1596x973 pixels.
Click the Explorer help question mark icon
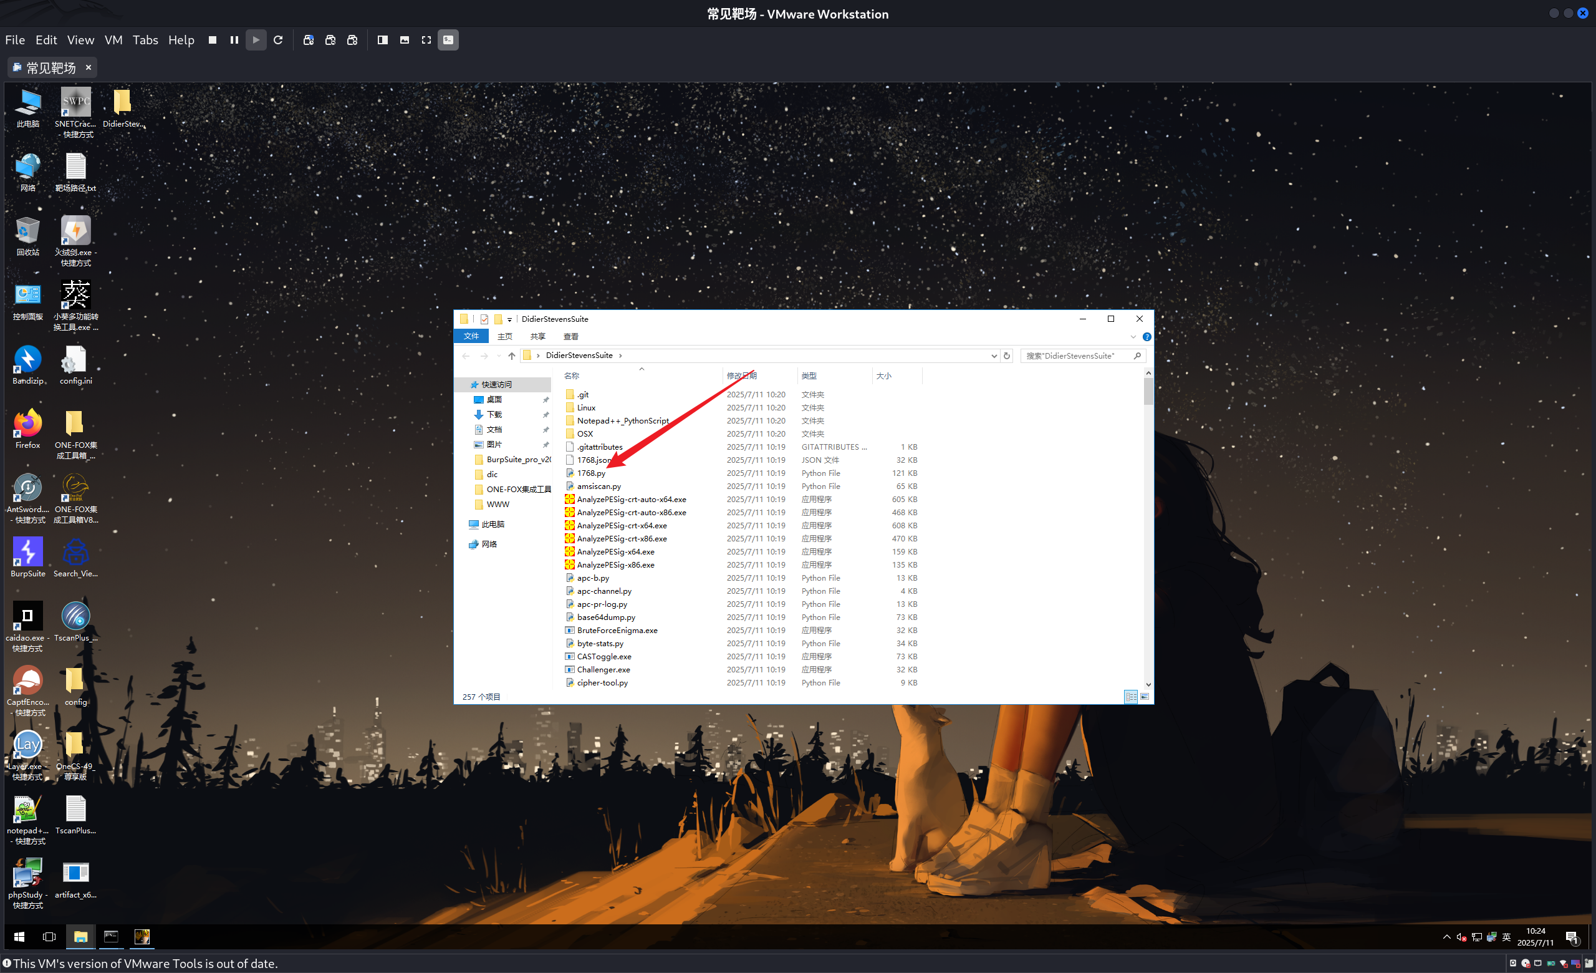point(1147,337)
